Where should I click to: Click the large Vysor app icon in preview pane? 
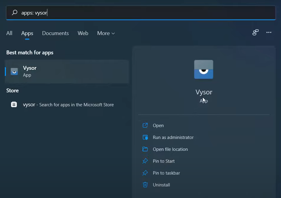click(204, 69)
